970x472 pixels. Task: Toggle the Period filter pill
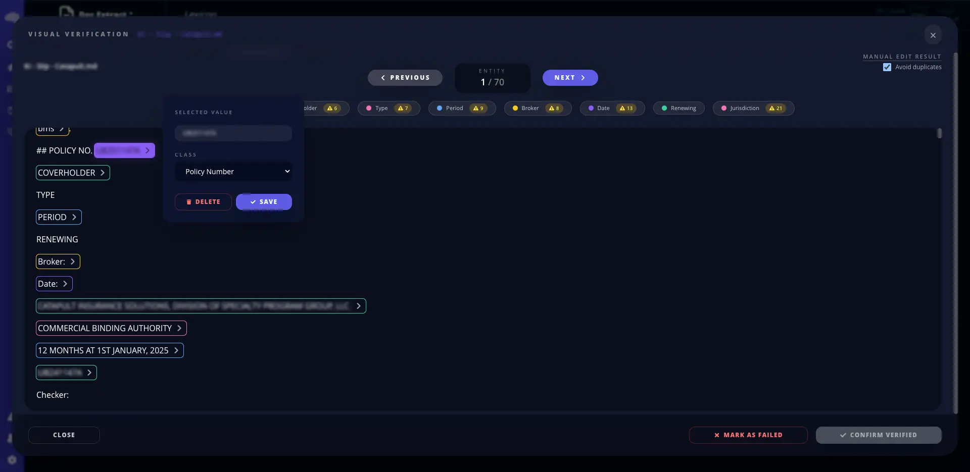462,108
